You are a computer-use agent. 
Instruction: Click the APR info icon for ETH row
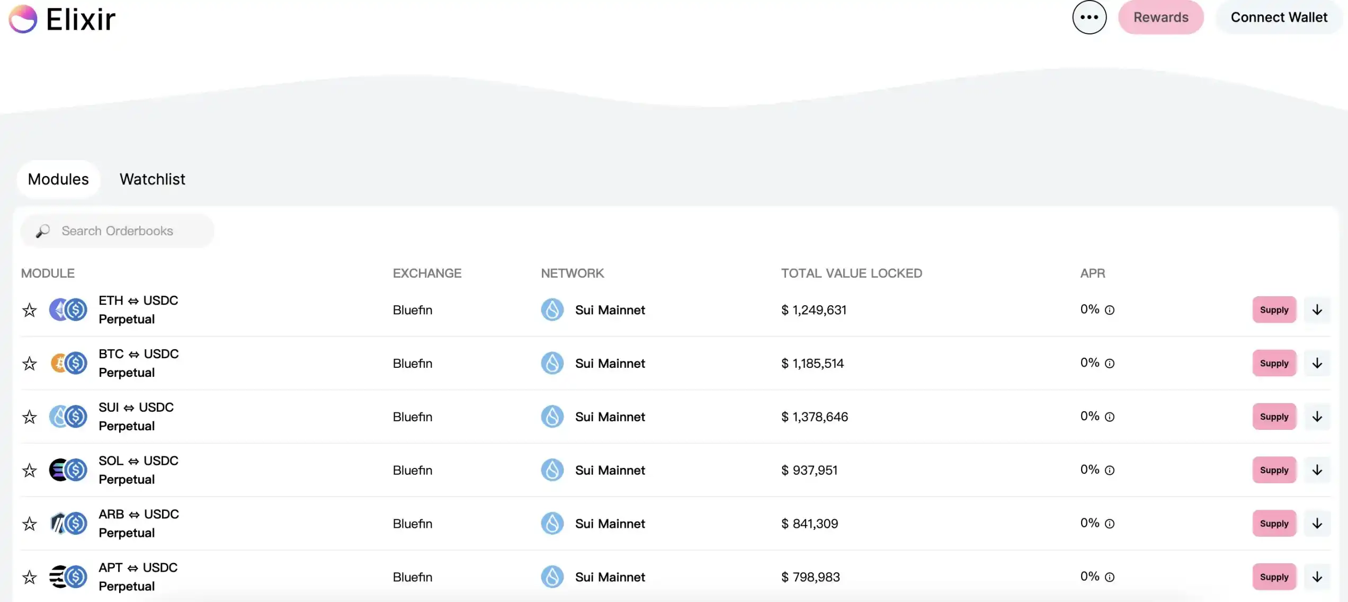pyautogui.click(x=1110, y=310)
